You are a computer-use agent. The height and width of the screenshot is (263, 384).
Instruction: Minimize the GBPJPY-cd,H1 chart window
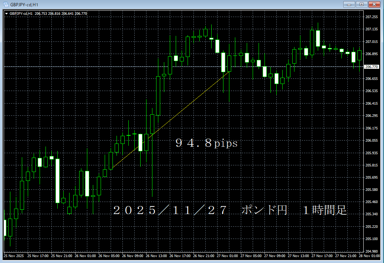[349, 4]
